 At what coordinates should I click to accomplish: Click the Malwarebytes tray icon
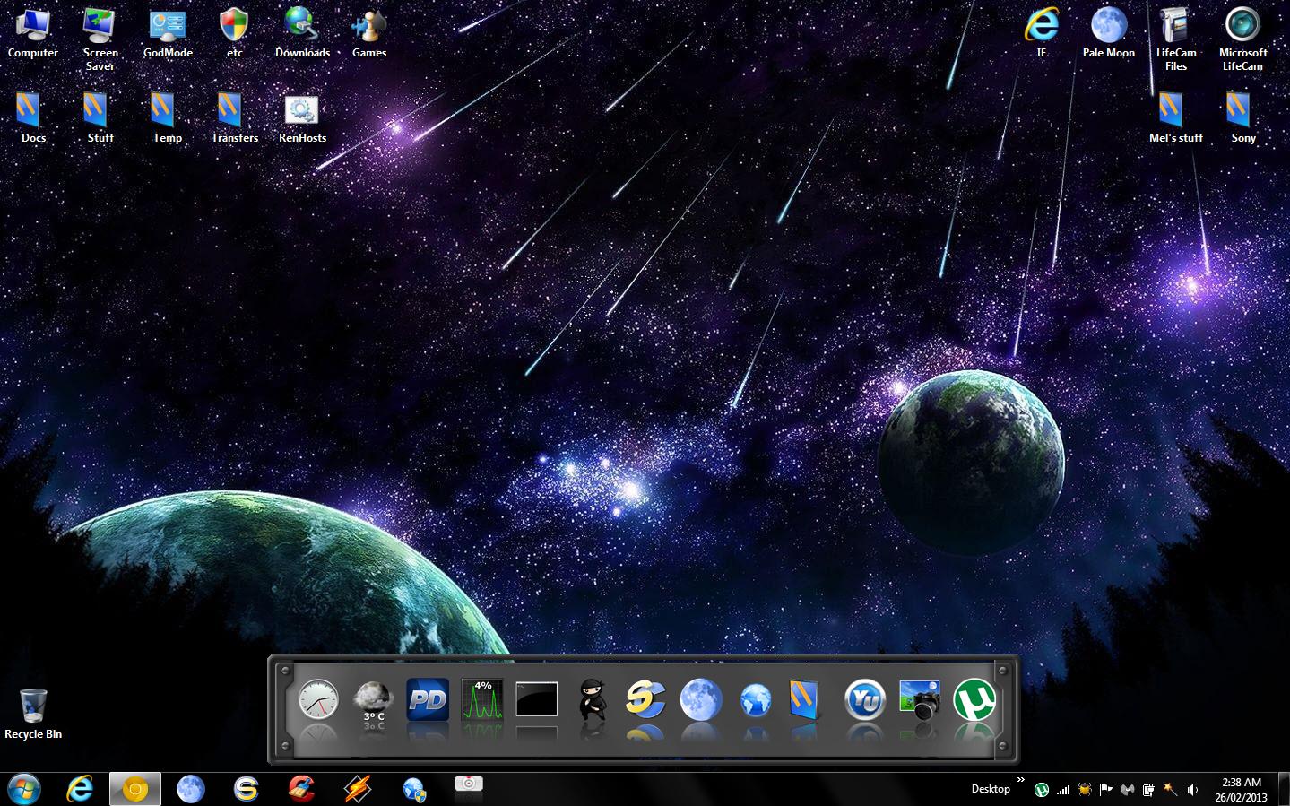[x=1128, y=790]
